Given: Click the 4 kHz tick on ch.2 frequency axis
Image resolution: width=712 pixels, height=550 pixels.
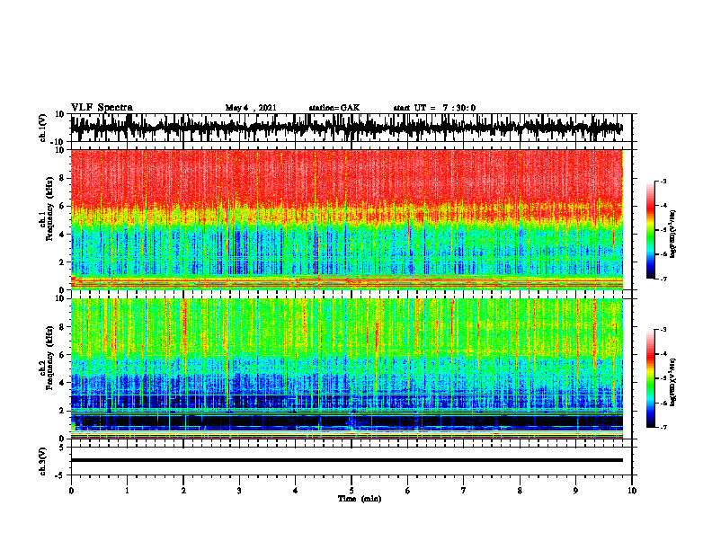Looking at the screenshot, I should (62, 383).
